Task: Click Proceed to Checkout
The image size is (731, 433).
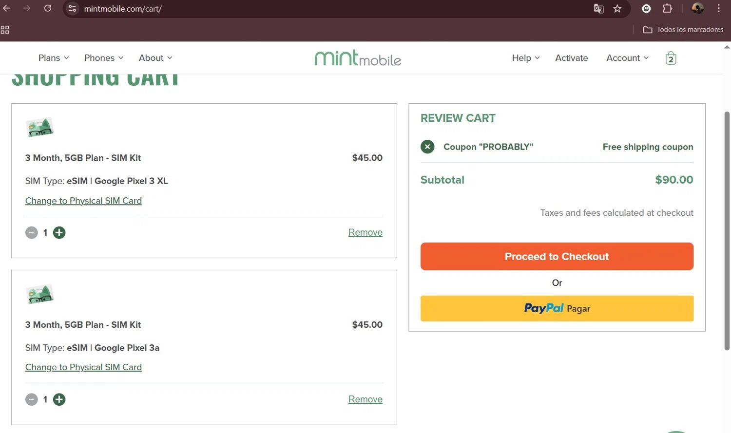Action: [x=557, y=256]
